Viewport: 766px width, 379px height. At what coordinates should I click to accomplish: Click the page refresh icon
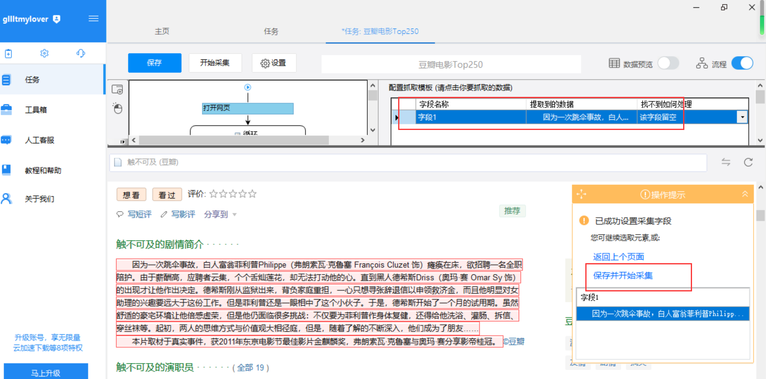click(x=748, y=162)
